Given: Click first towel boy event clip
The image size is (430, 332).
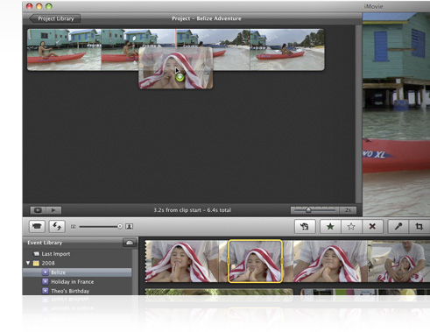Looking at the screenshot, I should point(182,261).
